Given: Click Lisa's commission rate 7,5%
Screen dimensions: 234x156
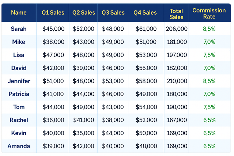Looking at the screenshot, I should coord(209,55).
